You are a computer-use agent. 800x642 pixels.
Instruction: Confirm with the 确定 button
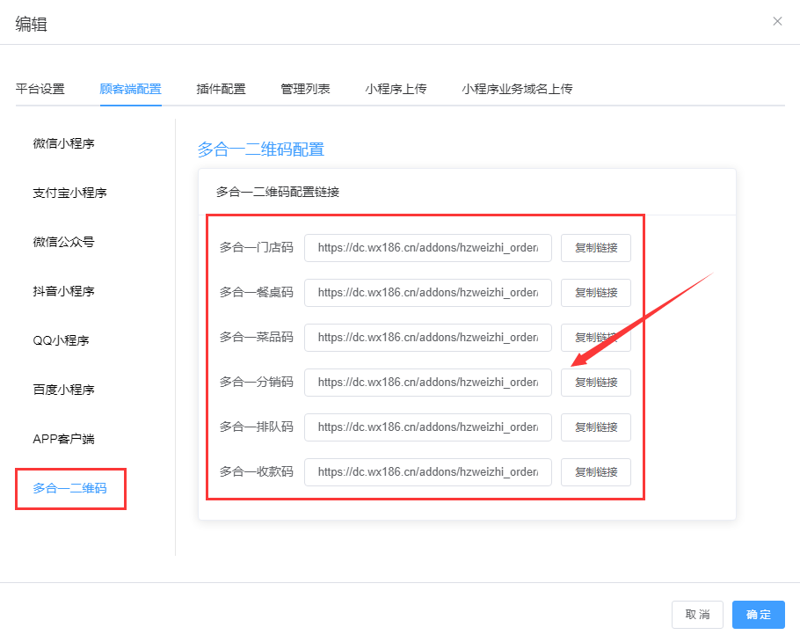[758, 615]
